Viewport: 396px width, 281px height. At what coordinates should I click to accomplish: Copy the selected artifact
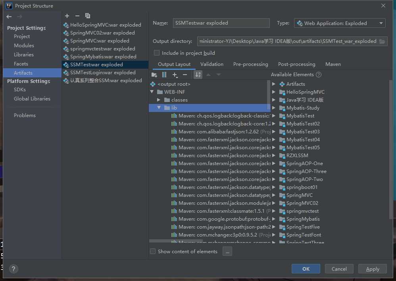(88, 16)
